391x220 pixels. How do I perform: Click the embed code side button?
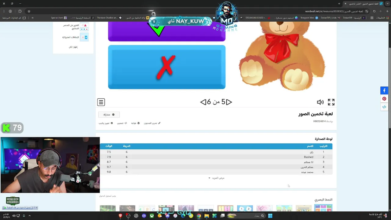click(384, 107)
